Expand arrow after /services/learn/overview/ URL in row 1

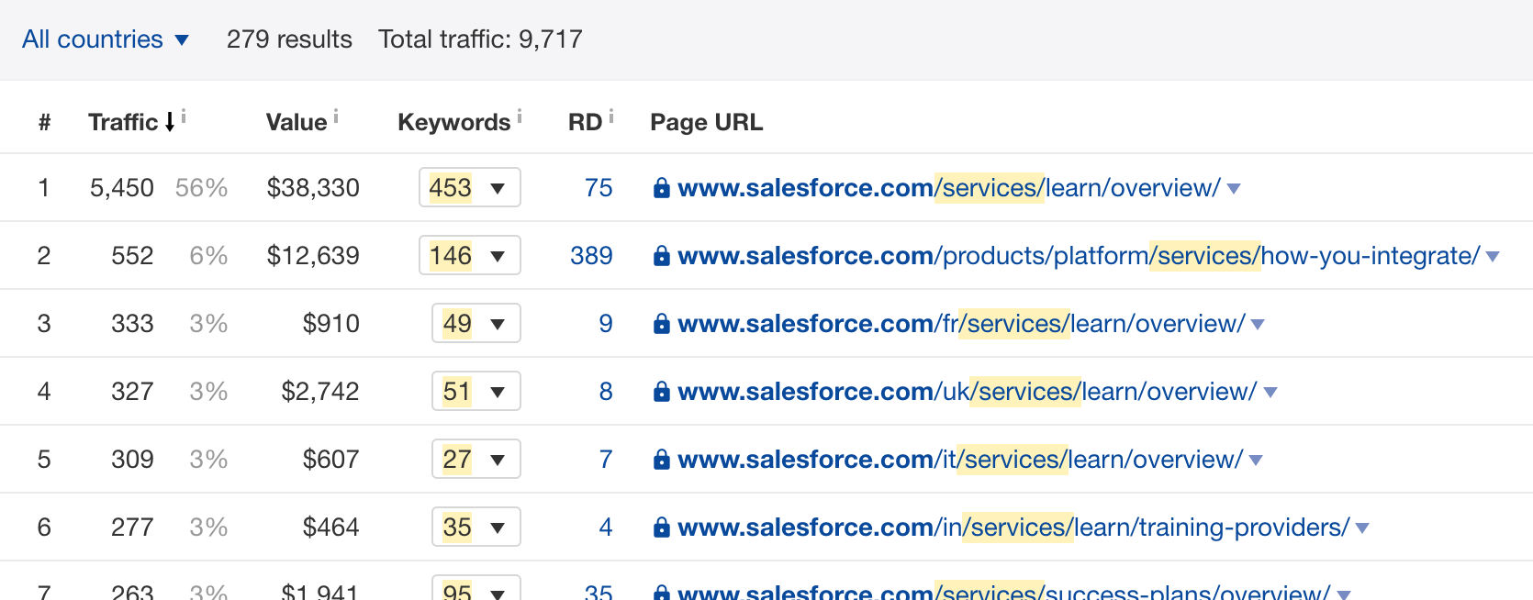[x=1234, y=189]
